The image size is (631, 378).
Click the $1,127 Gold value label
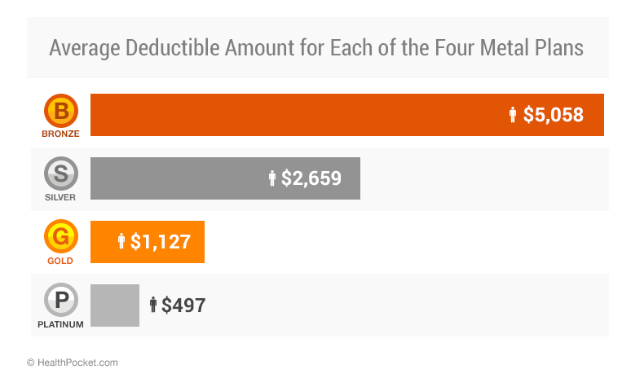coord(161,242)
